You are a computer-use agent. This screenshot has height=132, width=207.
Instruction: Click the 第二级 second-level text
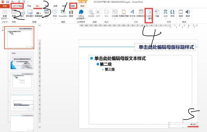[106, 64]
